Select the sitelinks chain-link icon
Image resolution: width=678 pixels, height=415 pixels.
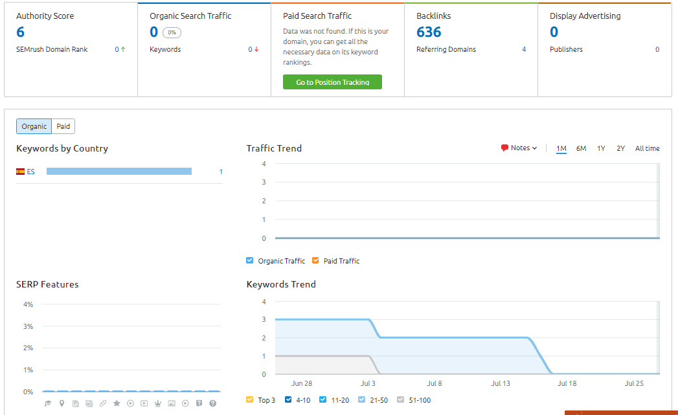[x=103, y=403]
